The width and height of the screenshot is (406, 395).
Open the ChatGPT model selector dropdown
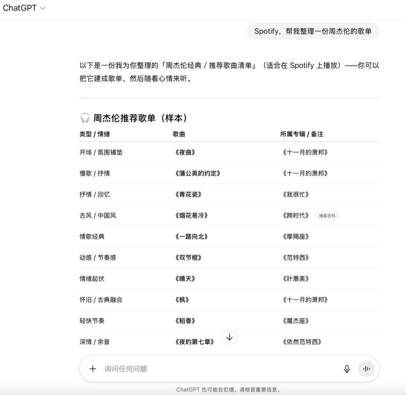coord(24,8)
